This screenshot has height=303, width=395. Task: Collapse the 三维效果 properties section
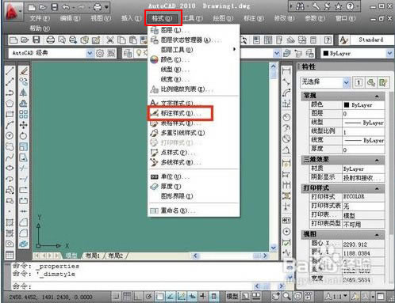point(377,160)
